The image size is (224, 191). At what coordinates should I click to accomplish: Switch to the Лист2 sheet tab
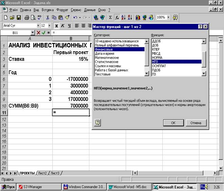click(42, 173)
